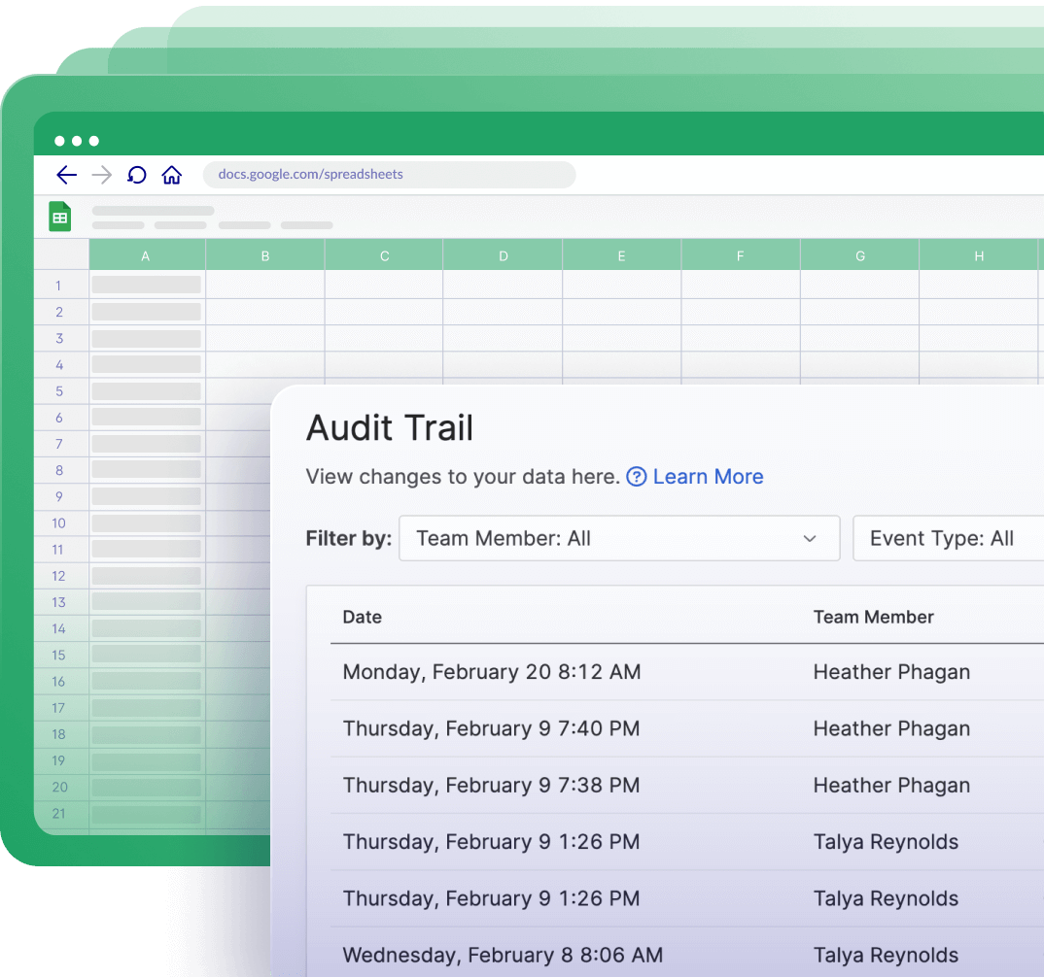Select column B header
Viewport: 1044px width, 977px height.
click(x=265, y=255)
